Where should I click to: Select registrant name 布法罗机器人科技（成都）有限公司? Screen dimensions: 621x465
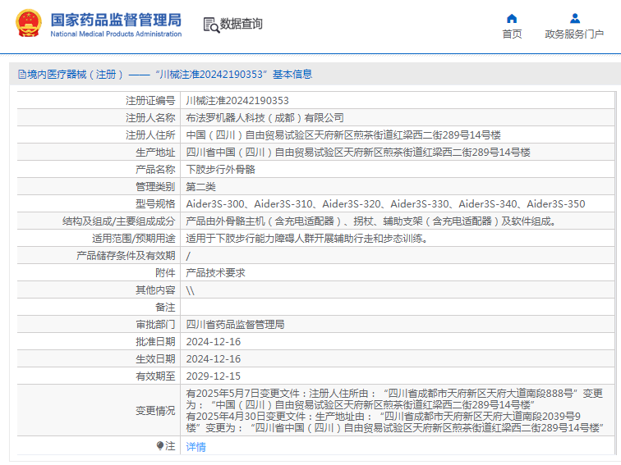[264, 118]
